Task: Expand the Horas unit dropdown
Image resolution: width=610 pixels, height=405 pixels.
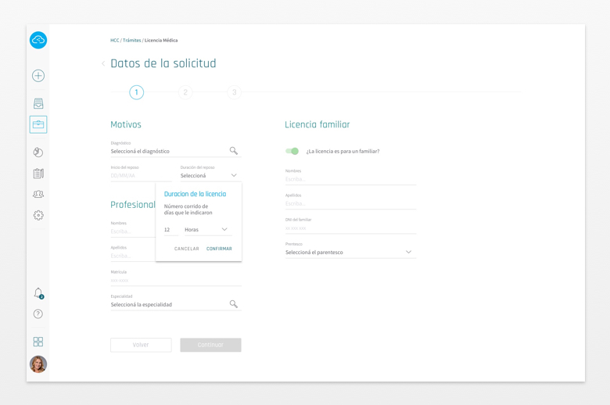Action: pyautogui.click(x=206, y=230)
